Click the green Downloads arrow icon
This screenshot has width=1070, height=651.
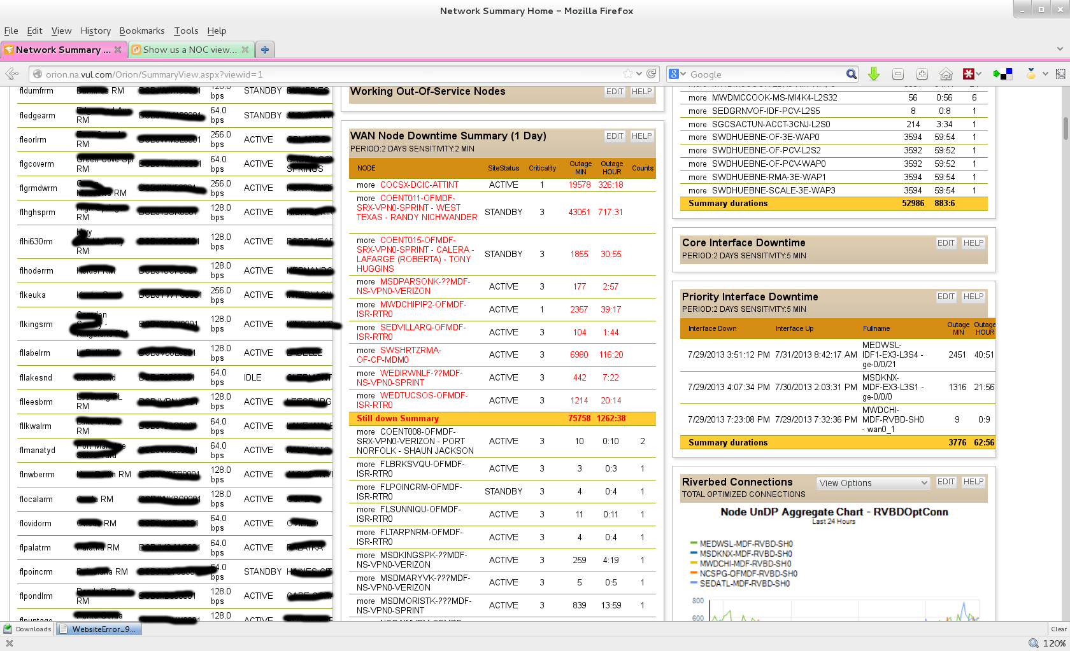(874, 74)
